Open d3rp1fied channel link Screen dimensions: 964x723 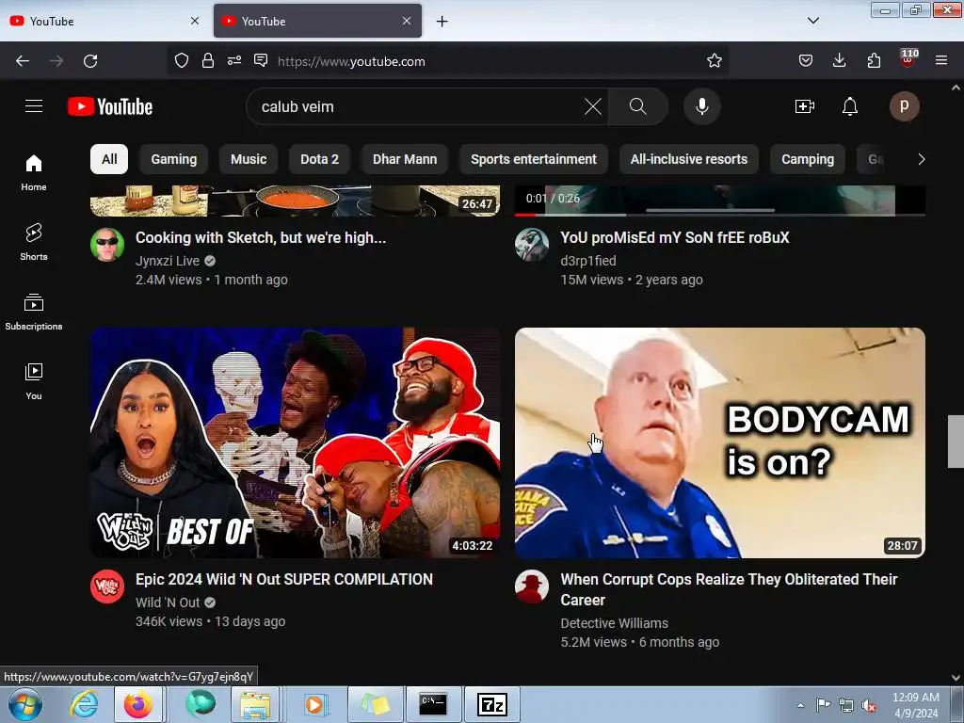[x=587, y=261]
